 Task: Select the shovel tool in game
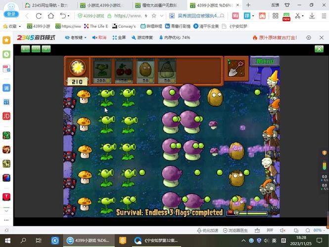click(235, 68)
